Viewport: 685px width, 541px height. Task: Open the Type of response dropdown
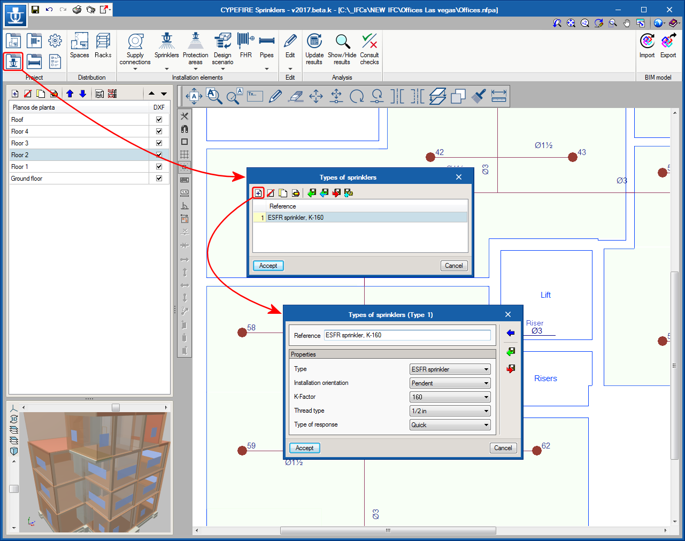[x=450, y=425]
